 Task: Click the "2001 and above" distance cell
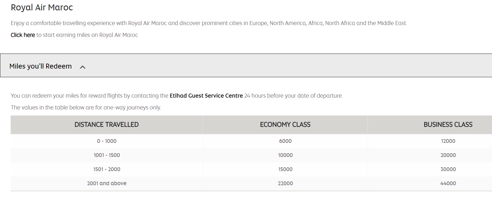pos(107,183)
